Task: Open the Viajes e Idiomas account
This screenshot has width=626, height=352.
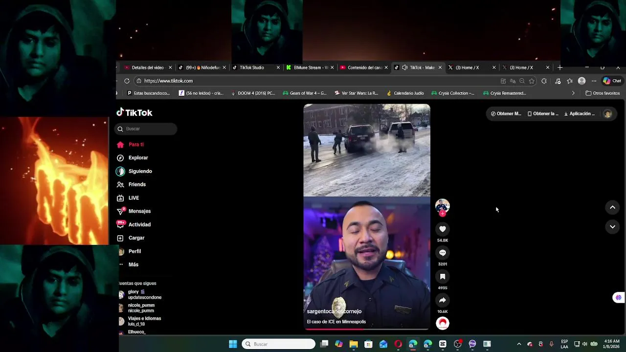Action: tap(140, 321)
